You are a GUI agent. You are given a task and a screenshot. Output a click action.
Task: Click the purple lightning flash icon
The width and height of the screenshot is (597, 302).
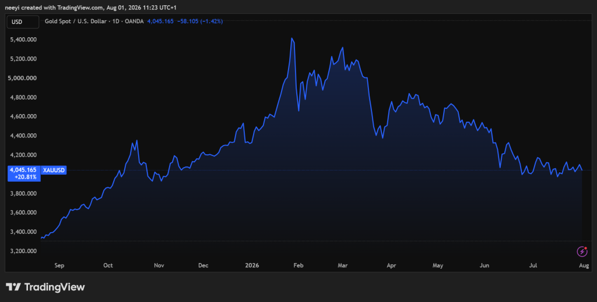point(582,251)
